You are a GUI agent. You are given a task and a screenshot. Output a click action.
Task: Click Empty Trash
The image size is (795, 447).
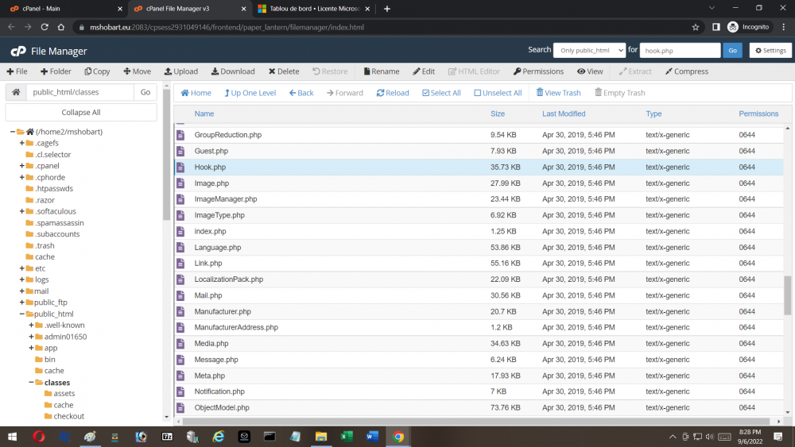pos(619,93)
